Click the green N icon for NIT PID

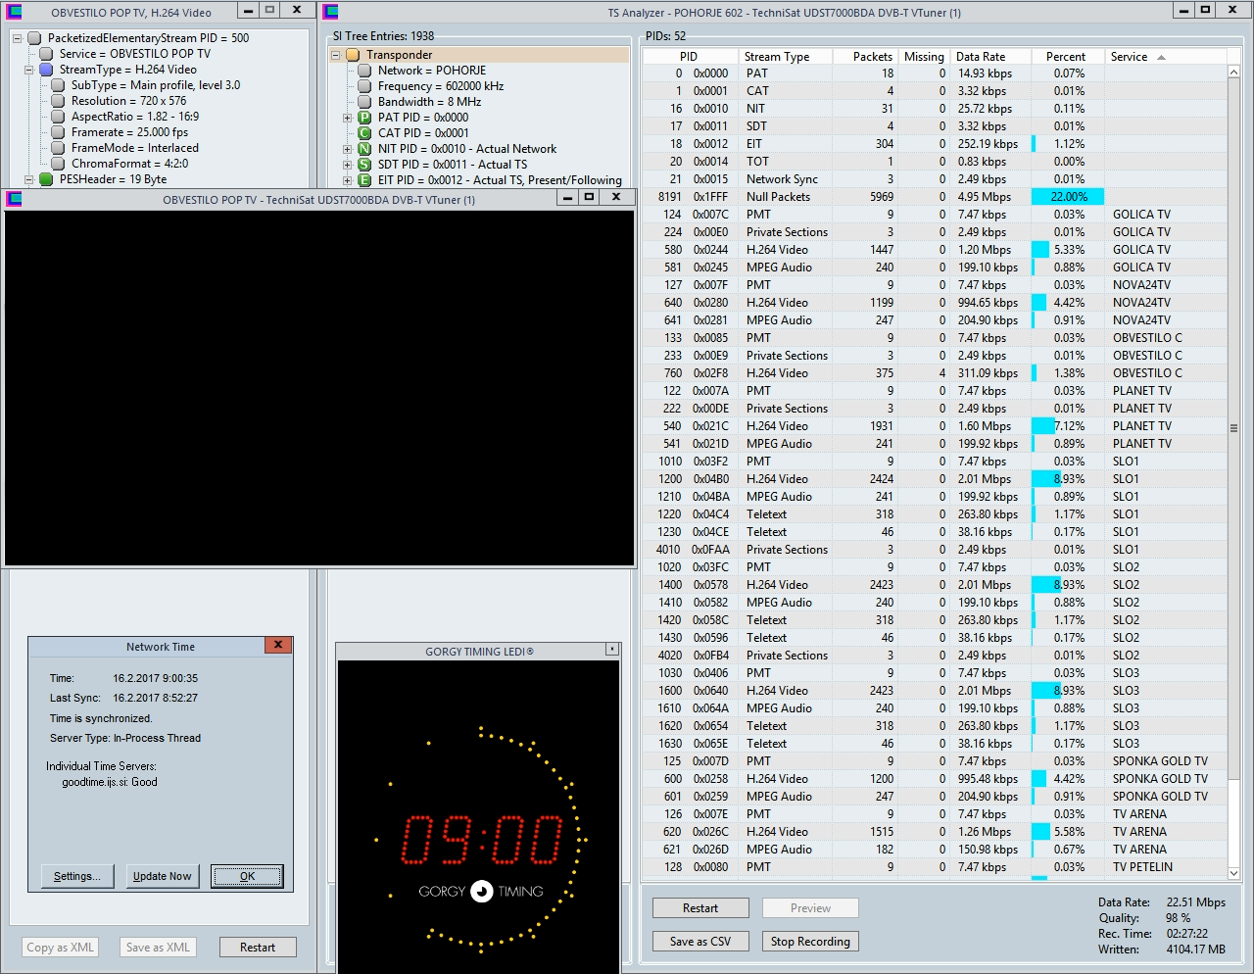(364, 149)
